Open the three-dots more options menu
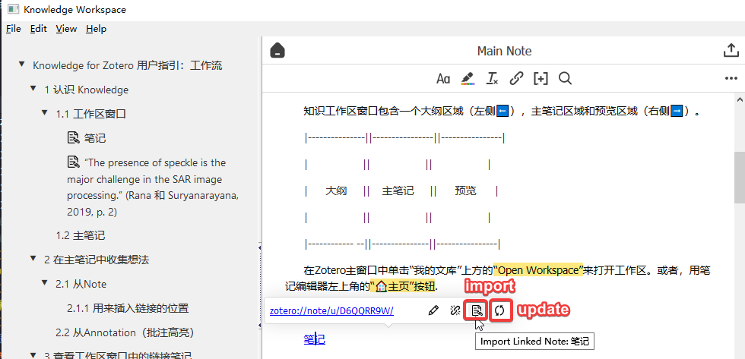This screenshot has width=745, height=359. (731, 78)
